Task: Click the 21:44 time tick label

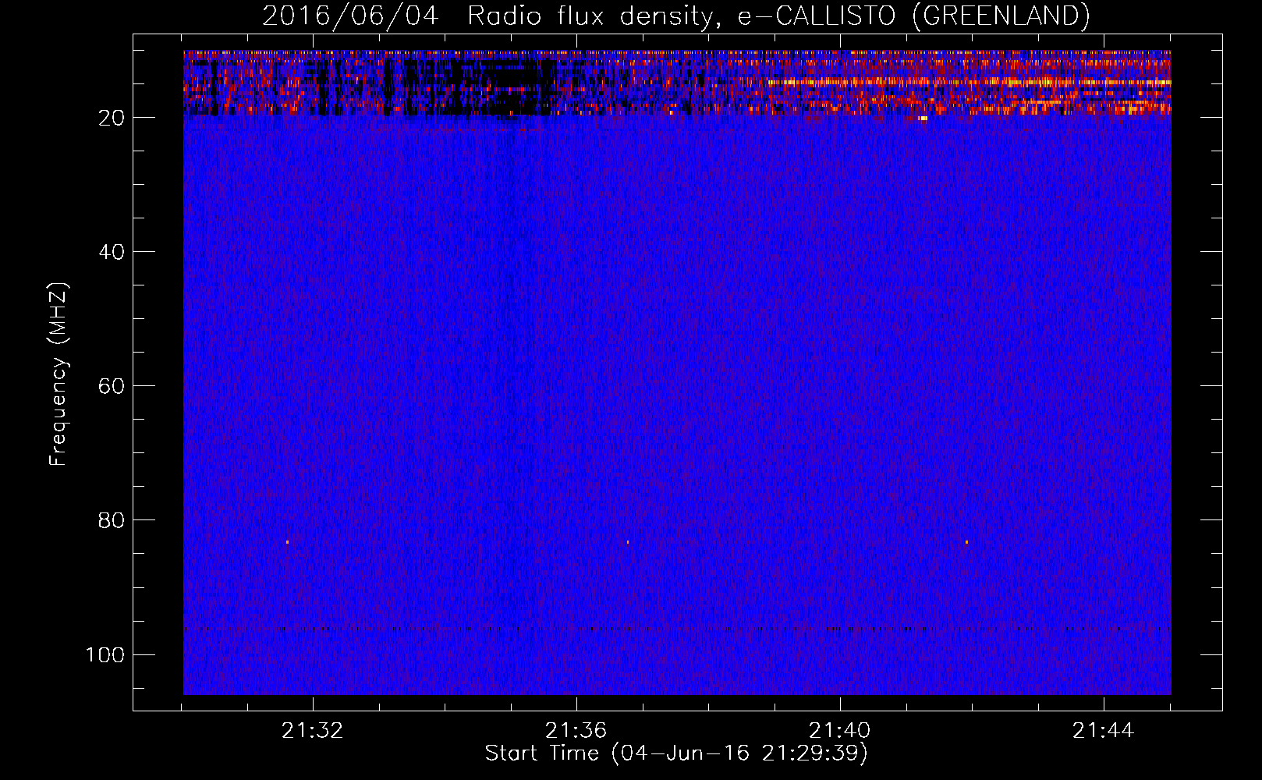Action: tap(1104, 731)
